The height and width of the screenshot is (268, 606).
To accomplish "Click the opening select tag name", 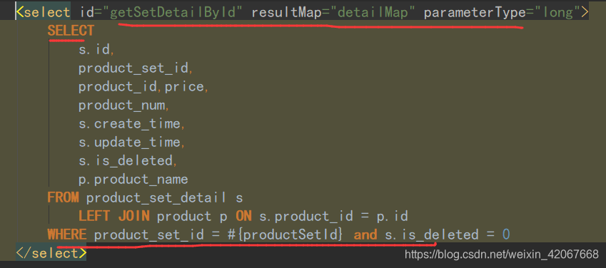I will [47, 12].
